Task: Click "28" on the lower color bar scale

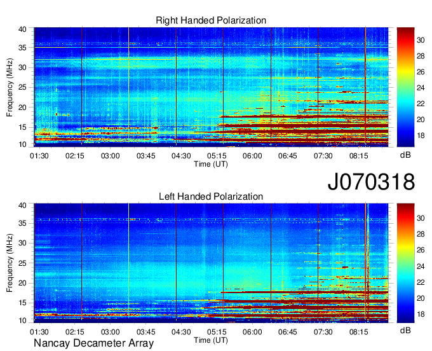Action: click(x=421, y=235)
